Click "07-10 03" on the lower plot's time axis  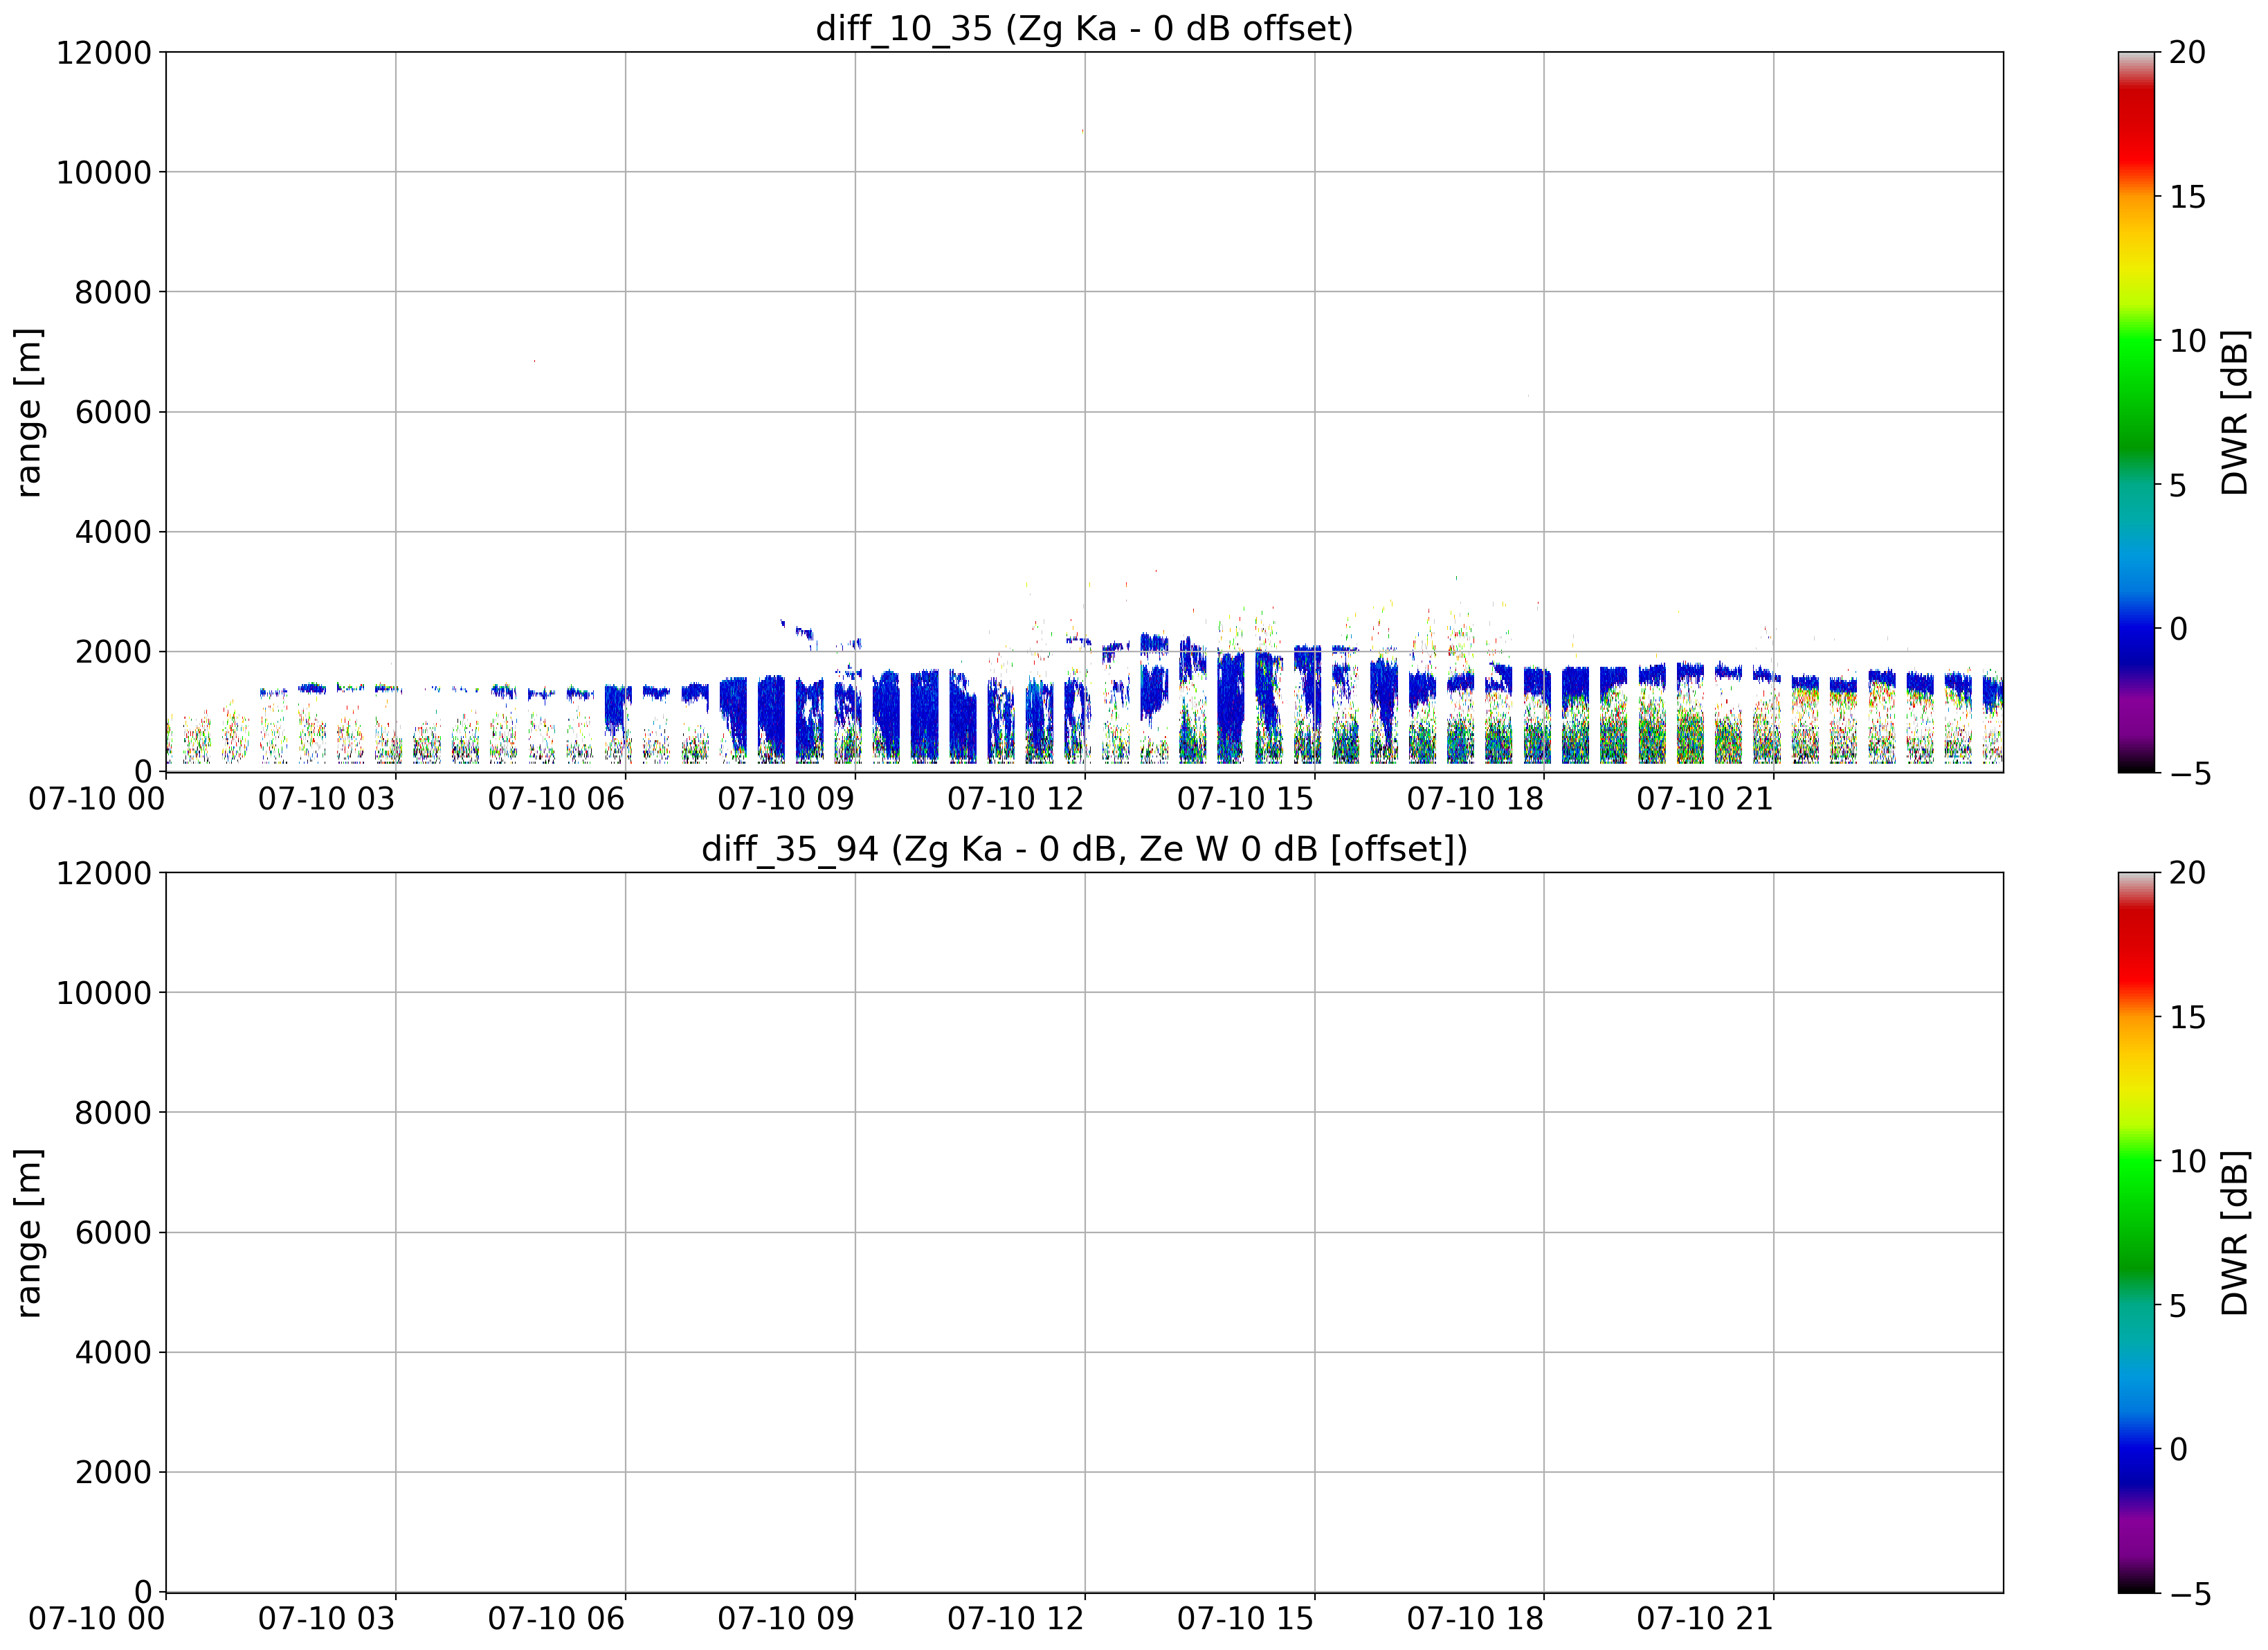327,1619
